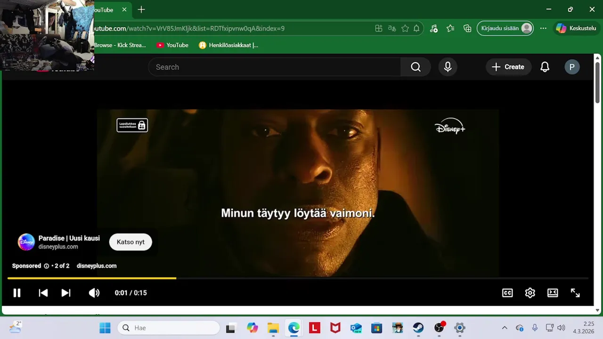This screenshot has height=339, width=603.
Task: Click the taskbar Hae search box
Action: click(x=168, y=328)
